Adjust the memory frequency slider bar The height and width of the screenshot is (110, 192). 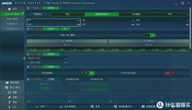click(x=138, y=84)
